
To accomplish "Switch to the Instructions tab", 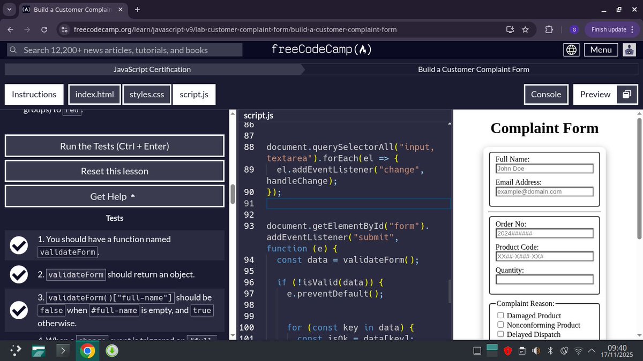I will [x=34, y=94].
